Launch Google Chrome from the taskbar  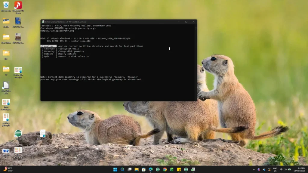coord(165,169)
